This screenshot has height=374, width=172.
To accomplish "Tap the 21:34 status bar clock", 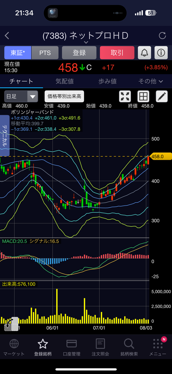I will coord(24,13).
